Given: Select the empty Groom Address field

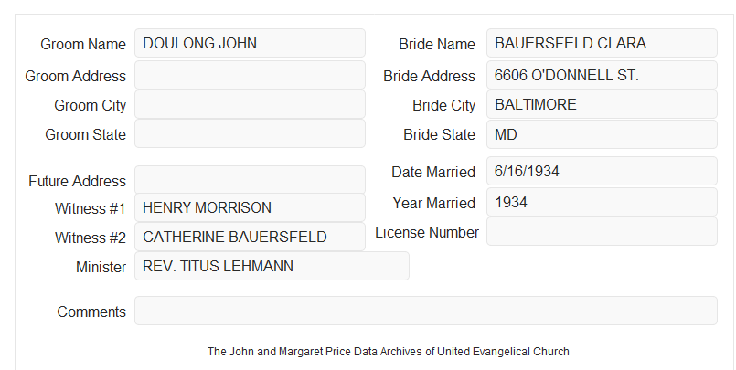Looking at the screenshot, I should tap(250, 75).
